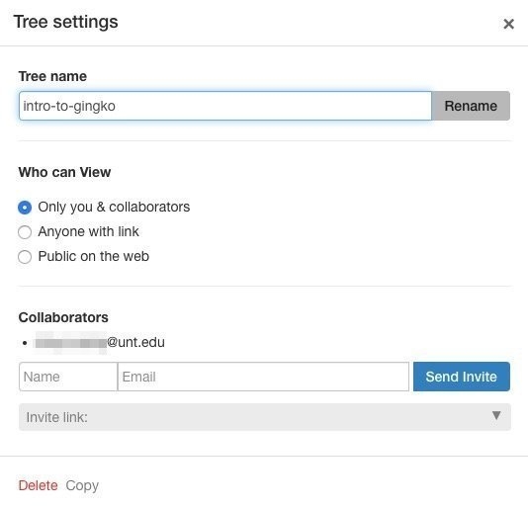
Task: Click the red Delete link
Action: click(38, 485)
